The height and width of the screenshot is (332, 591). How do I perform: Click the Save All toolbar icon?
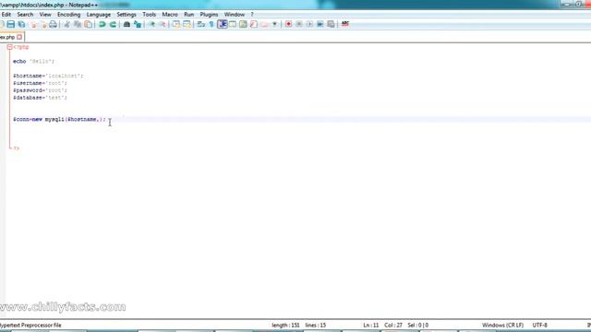[x=21, y=25]
